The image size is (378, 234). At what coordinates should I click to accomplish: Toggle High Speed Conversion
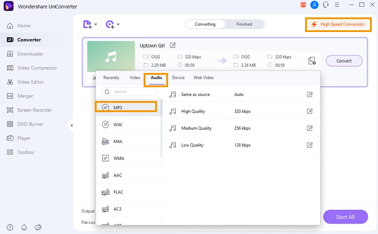tap(338, 24)
